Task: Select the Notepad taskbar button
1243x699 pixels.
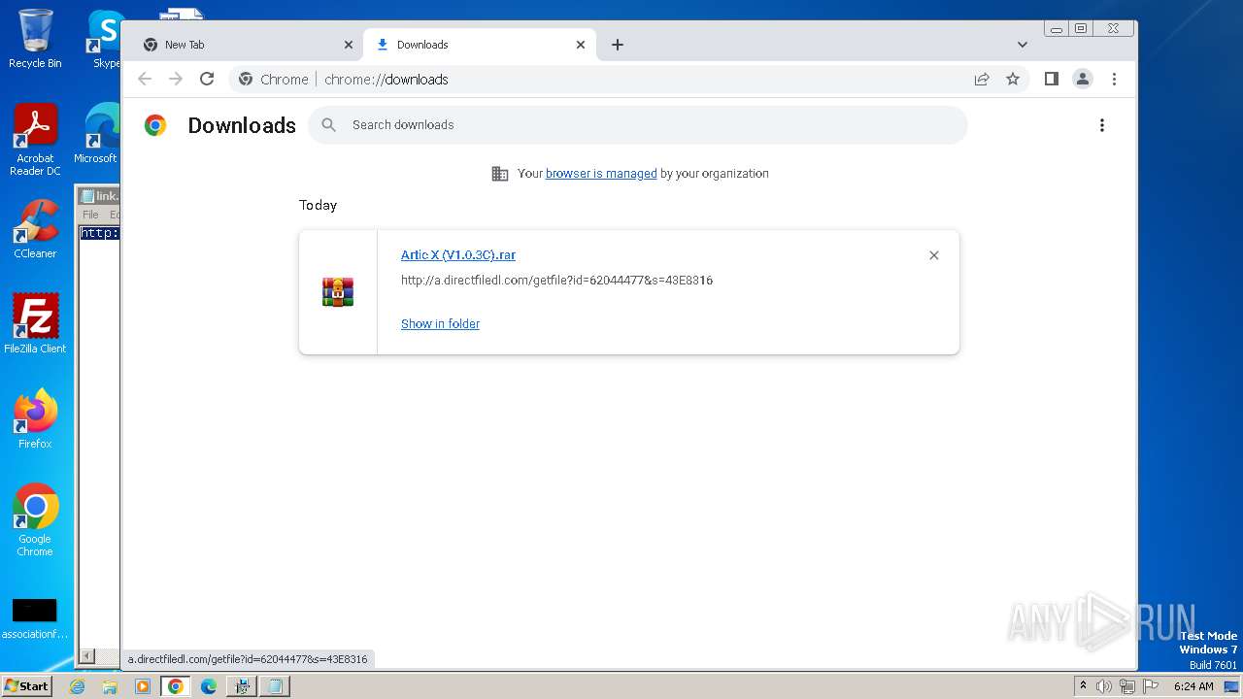Action: (x=275, y=686)
